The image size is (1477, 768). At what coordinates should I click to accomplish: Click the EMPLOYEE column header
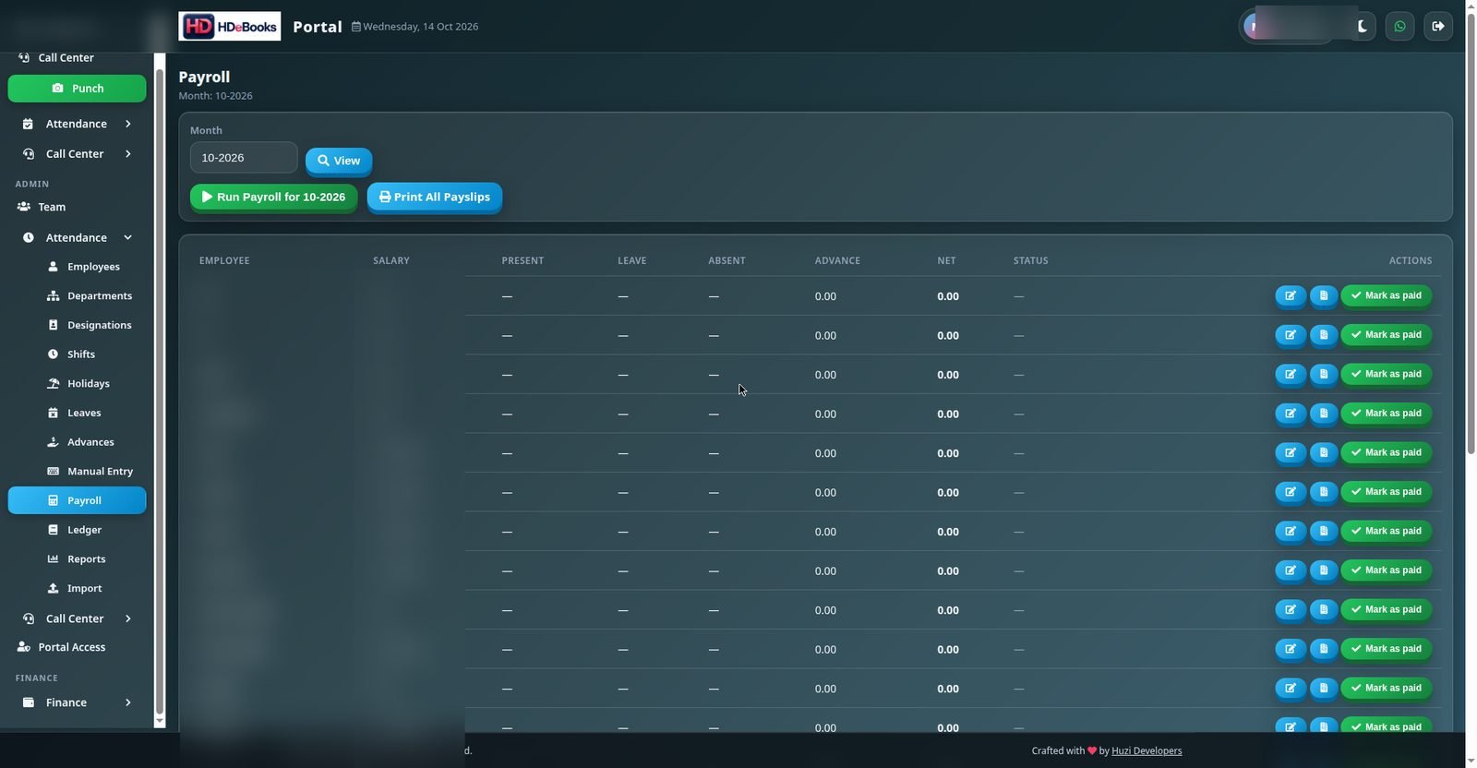pos(224,261)
